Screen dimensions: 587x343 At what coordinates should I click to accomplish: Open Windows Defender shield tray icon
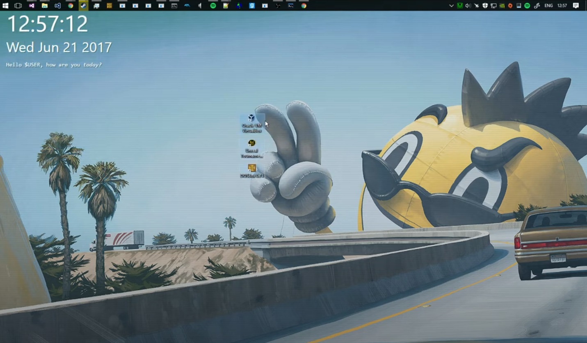coord(485,6)
